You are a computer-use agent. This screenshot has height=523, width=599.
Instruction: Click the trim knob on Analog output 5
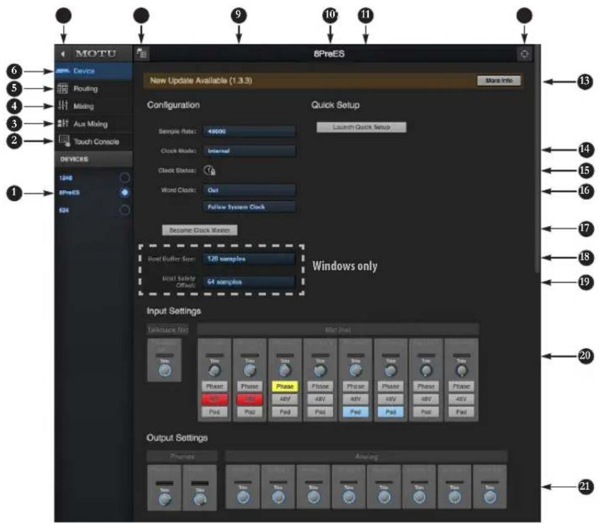384,497
